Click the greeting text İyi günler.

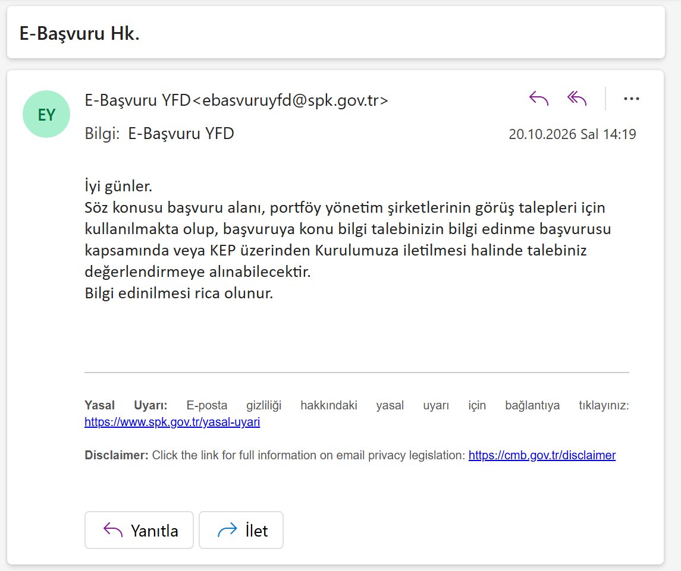tap(118, 186)
